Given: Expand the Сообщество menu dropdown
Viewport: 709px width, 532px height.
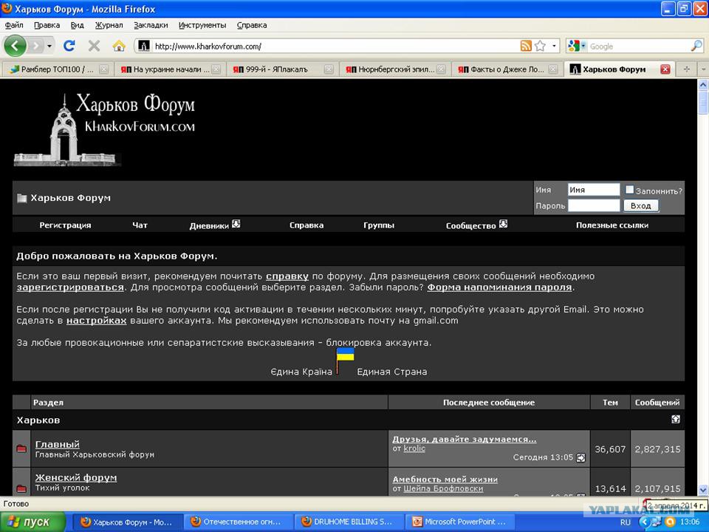Looking at the screenshot, I should coord(503,224).
